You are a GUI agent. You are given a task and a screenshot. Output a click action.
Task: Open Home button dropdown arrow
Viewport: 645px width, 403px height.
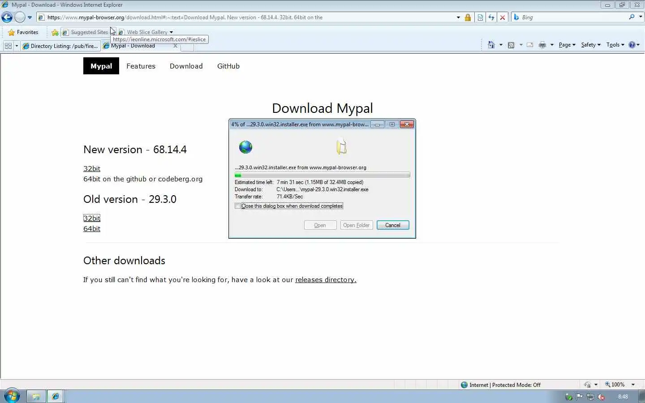[x=501, y=45]
